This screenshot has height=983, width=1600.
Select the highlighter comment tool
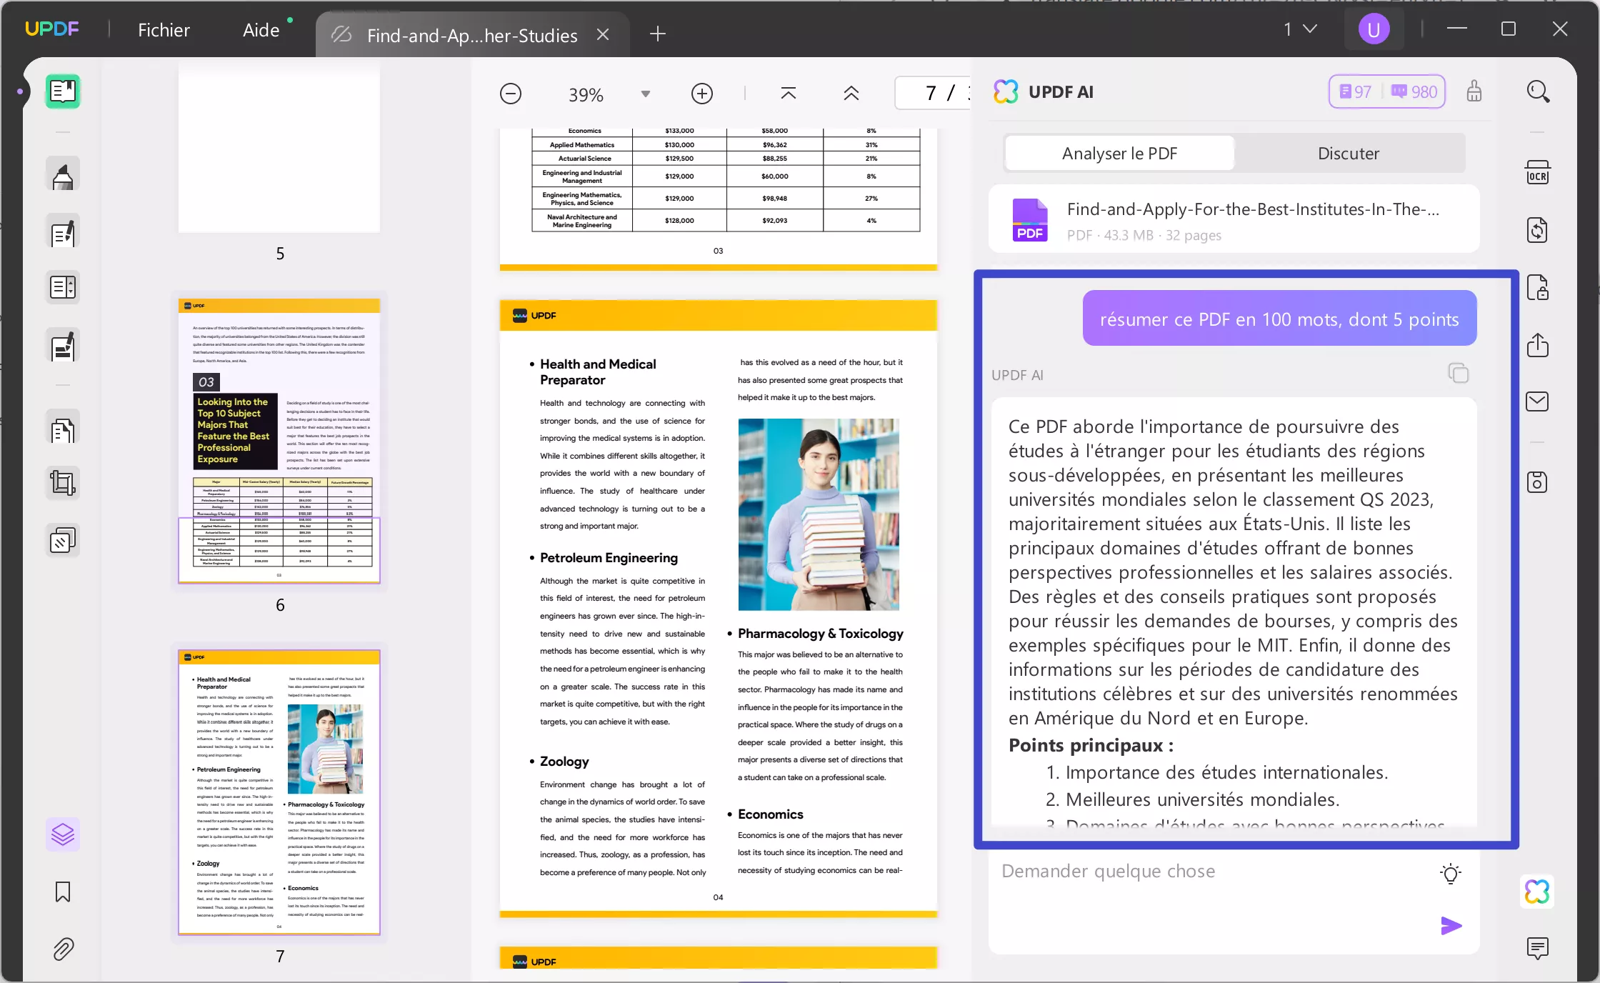point(63,174)
